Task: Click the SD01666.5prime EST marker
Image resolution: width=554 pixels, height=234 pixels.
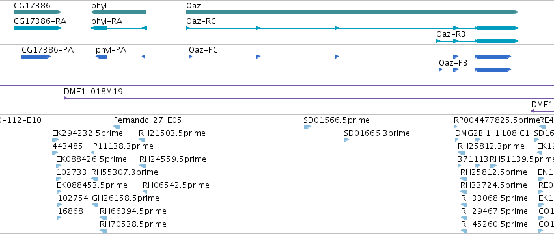Action: pyautogui.click(x=307, y=127)
